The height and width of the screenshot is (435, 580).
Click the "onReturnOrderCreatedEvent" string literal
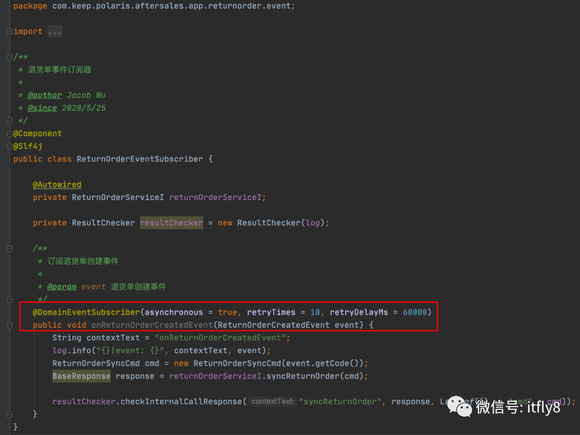click(220, 338)
